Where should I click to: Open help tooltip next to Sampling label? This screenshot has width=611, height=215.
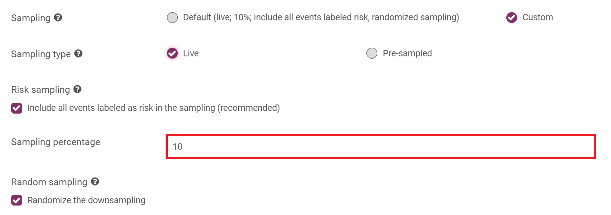pos(58,18)
